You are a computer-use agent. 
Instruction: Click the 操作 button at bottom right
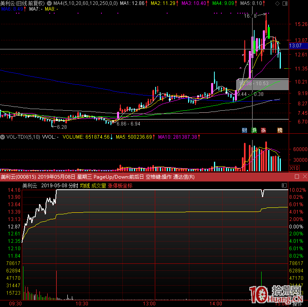[297, 304]
